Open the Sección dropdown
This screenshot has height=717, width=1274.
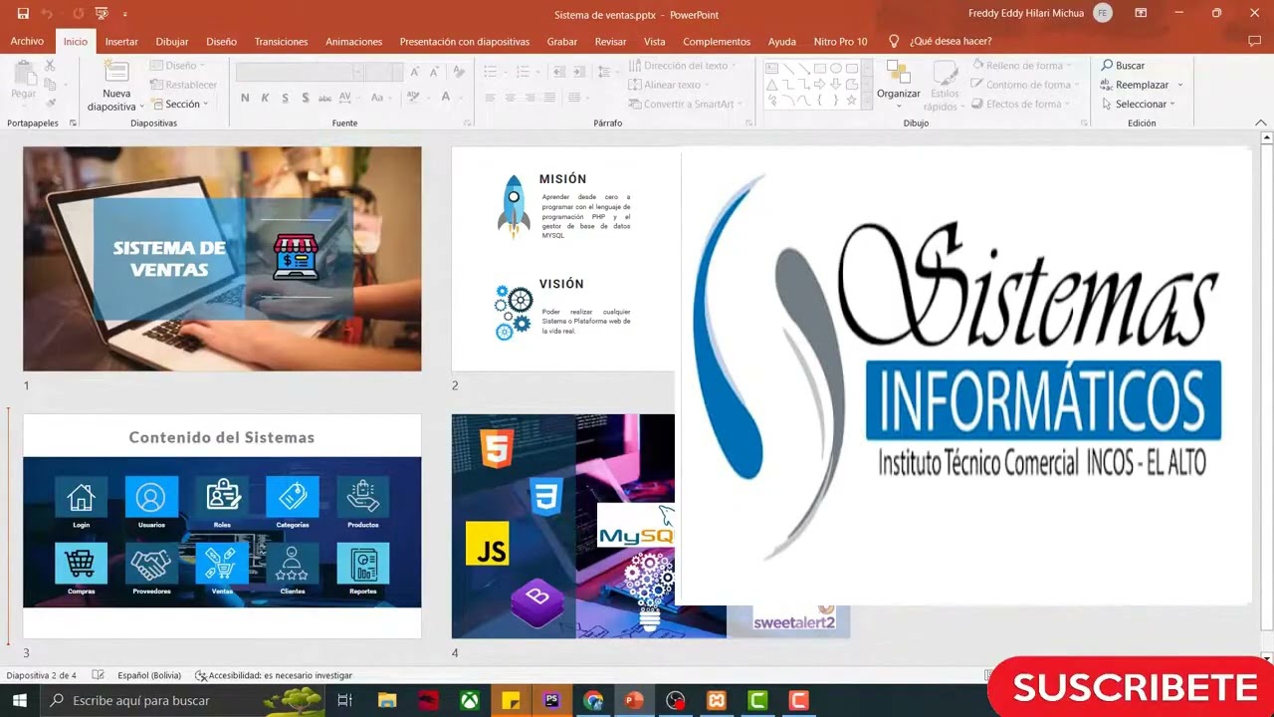179,104
